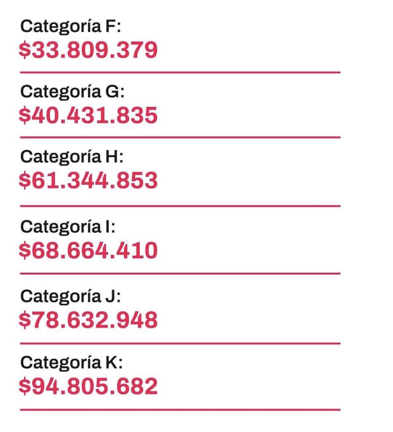Image resolution: width=393 pixels, height=432 pixels.
Task: Click the Categoría I label
Action: [68, 227]
